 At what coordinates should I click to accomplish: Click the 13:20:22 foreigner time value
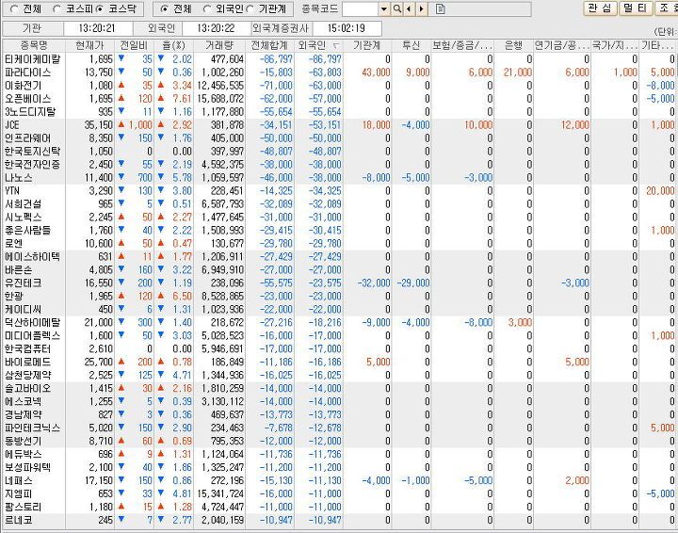[x=216, y=28]
